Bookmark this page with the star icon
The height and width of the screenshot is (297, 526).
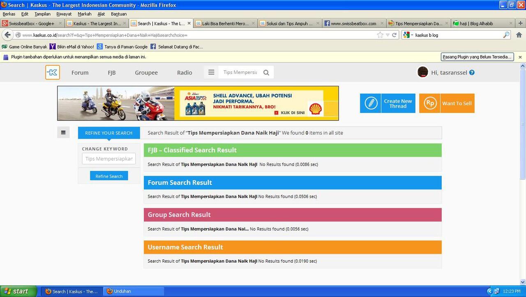380,35
